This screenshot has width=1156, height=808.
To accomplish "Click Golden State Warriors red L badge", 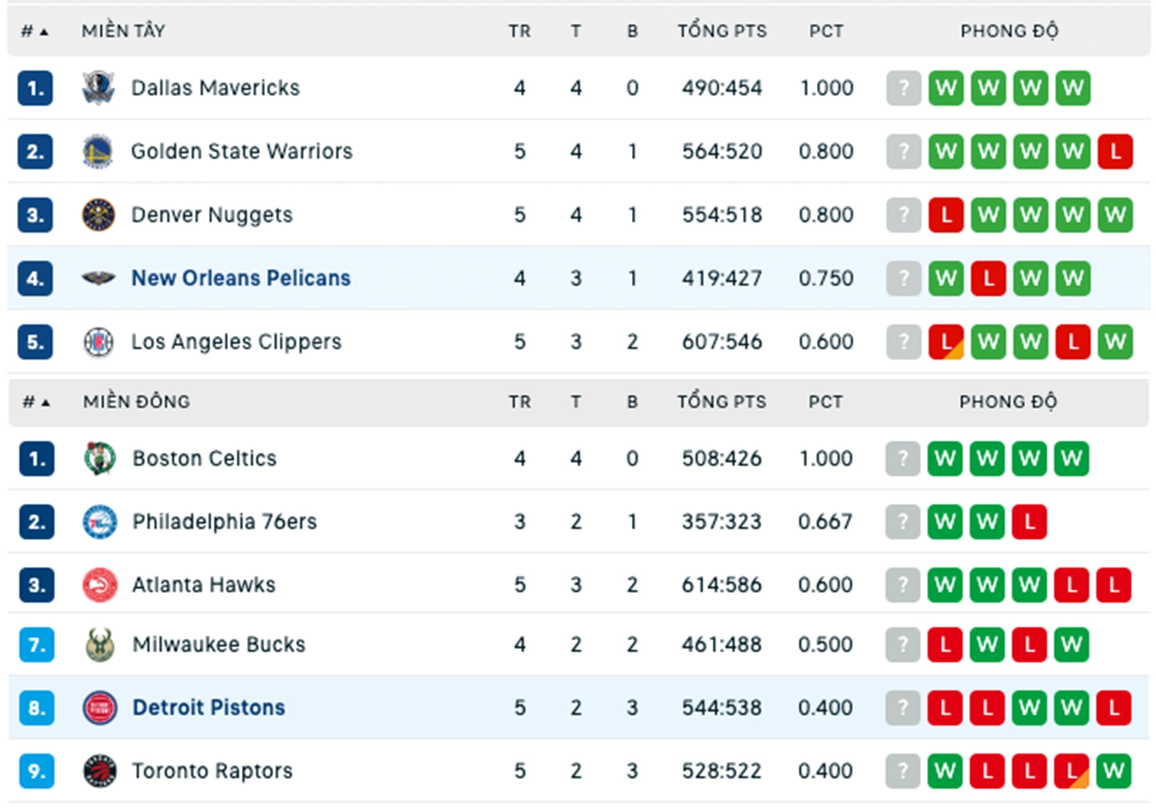I will tap(1115, 152).
